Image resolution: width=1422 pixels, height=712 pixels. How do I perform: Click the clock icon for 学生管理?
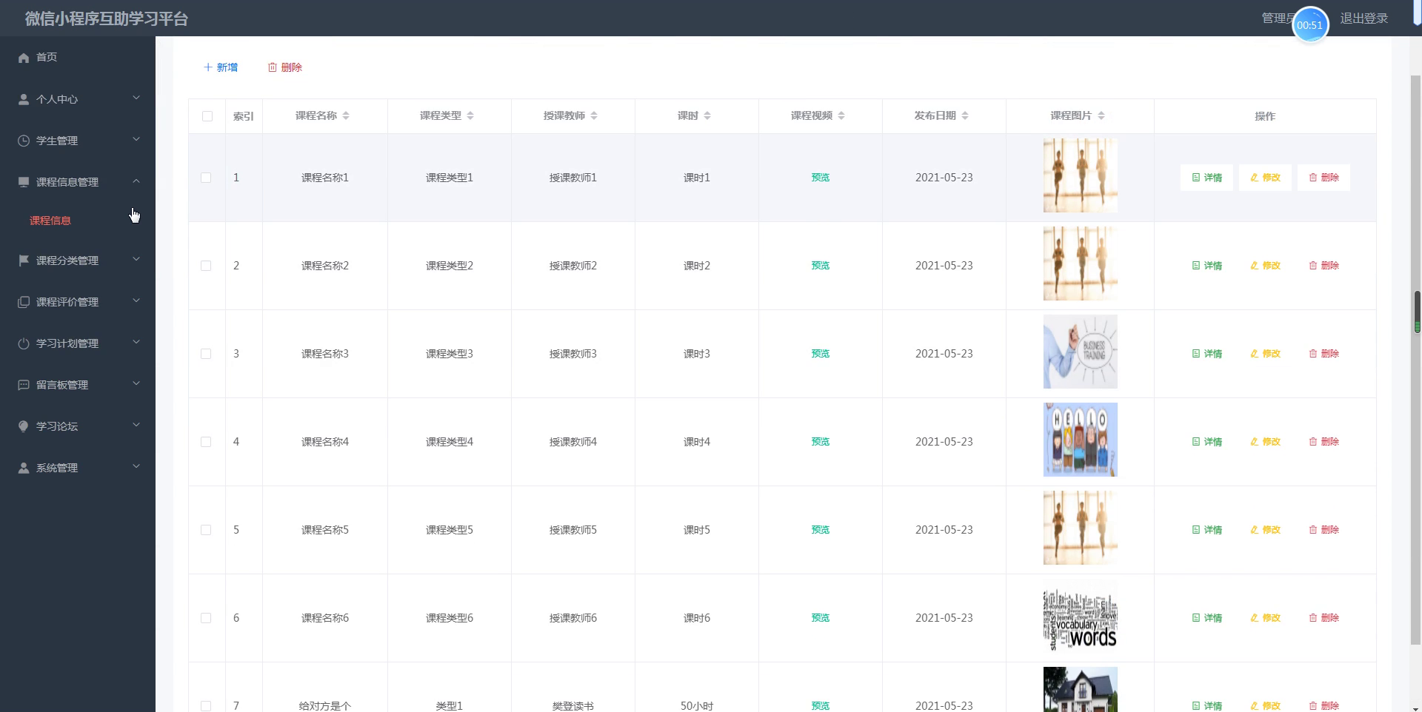(24, 141)
